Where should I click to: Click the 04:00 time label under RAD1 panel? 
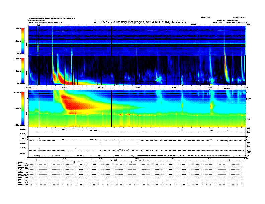pos(65,88)
